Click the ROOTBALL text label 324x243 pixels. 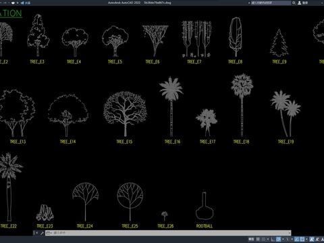(x=205, y=226)
